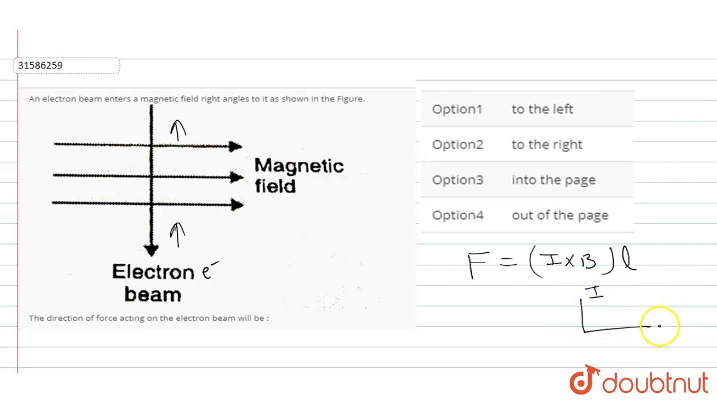Click the 'Electron beam' diagram label
This screenshot has height=403, width=717.
153,283
